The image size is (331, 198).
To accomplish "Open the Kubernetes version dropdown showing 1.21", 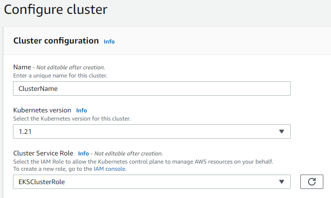I will click(144, 132).
